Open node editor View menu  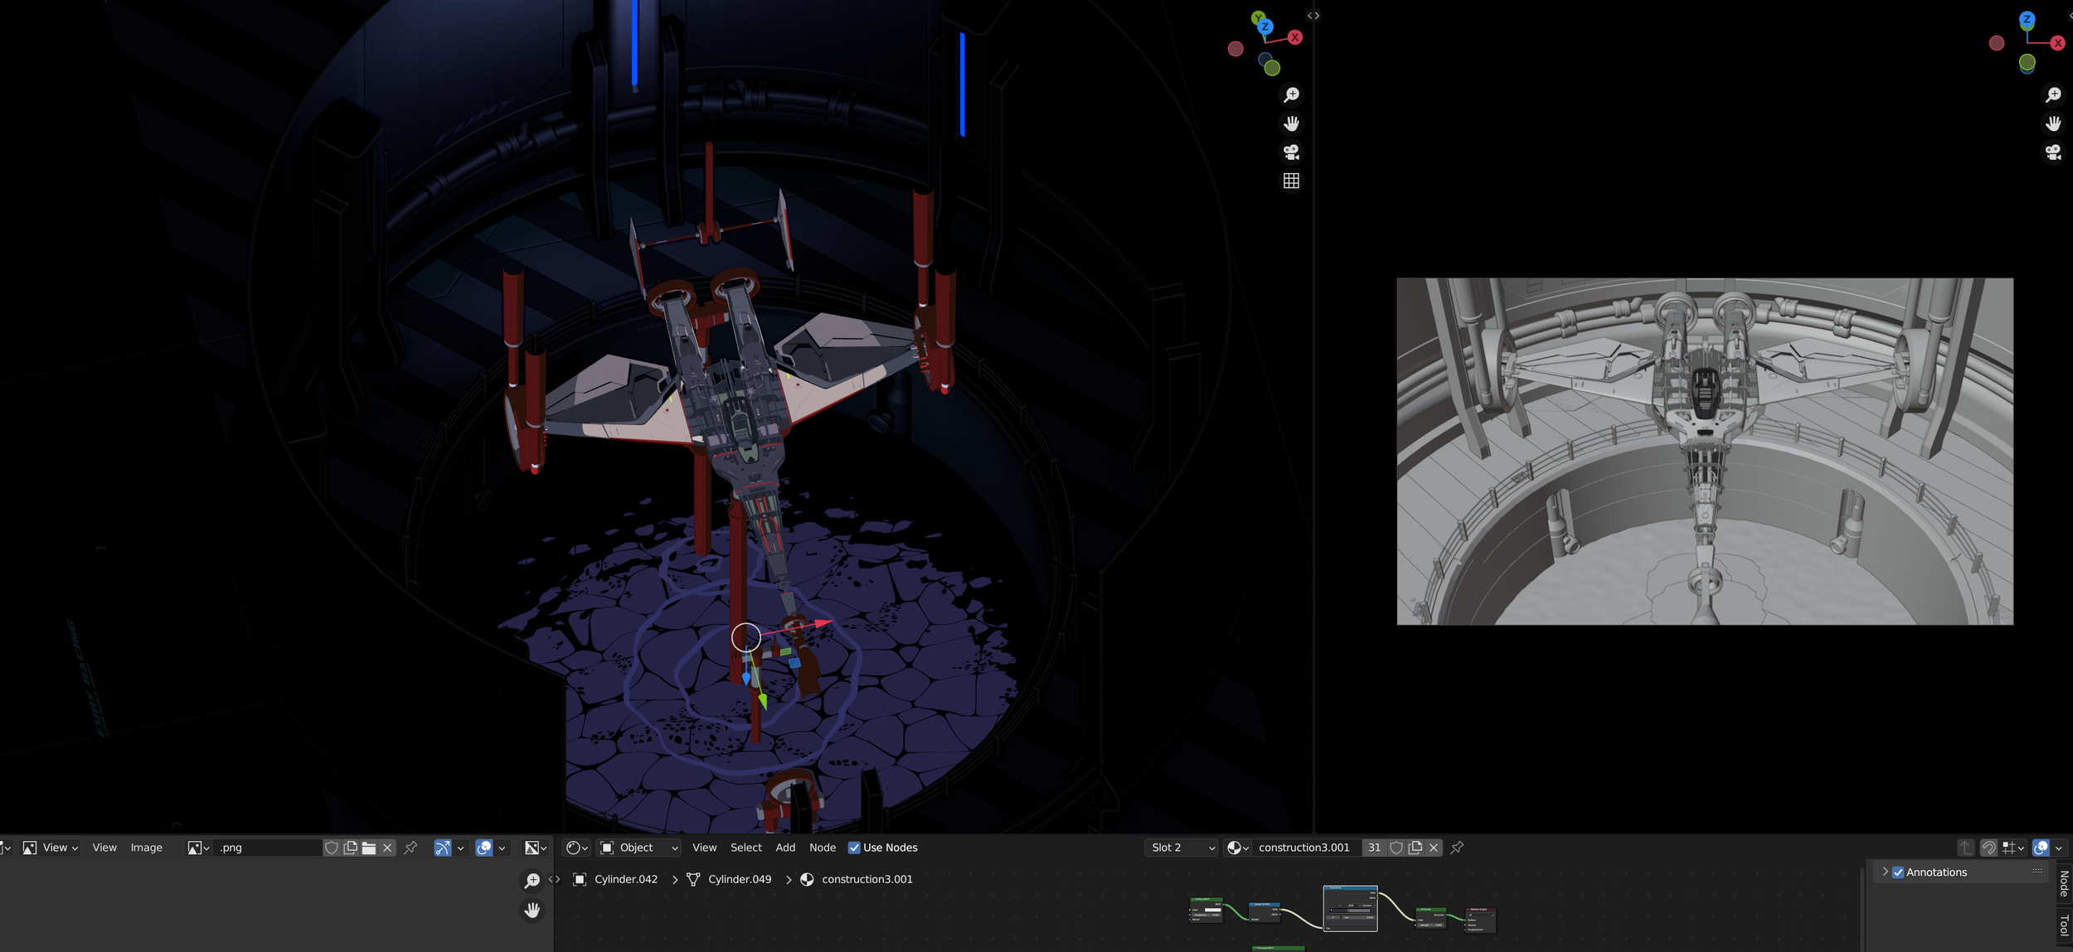(704, 848)
